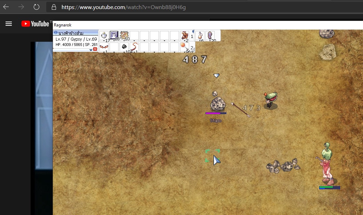Use the brown winged item hotkey (2)
The height and width of the screenshot is (215, 363).
coord(185,36)
